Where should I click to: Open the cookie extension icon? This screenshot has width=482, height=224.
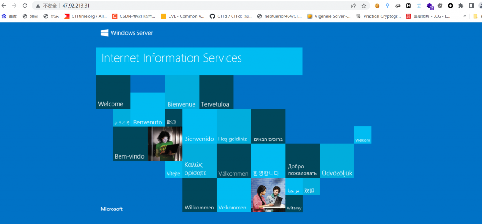click(x=377, y=6)
